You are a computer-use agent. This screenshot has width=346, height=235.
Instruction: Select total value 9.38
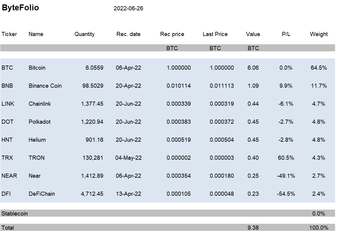(x=253, y=228)
